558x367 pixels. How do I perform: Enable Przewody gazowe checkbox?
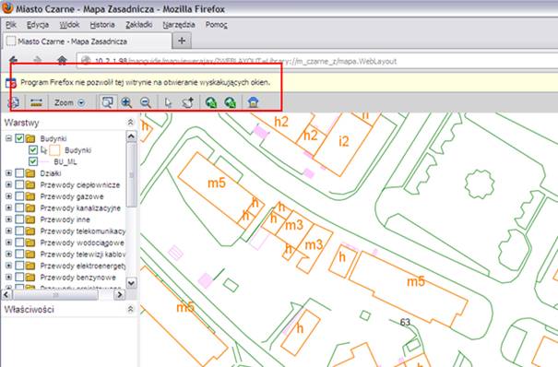[x=19, y=196]
